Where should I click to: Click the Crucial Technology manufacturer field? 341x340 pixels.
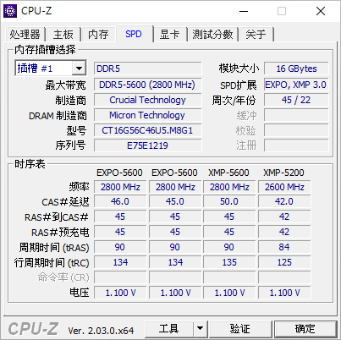pyautogui.click(x=148, y=100)
